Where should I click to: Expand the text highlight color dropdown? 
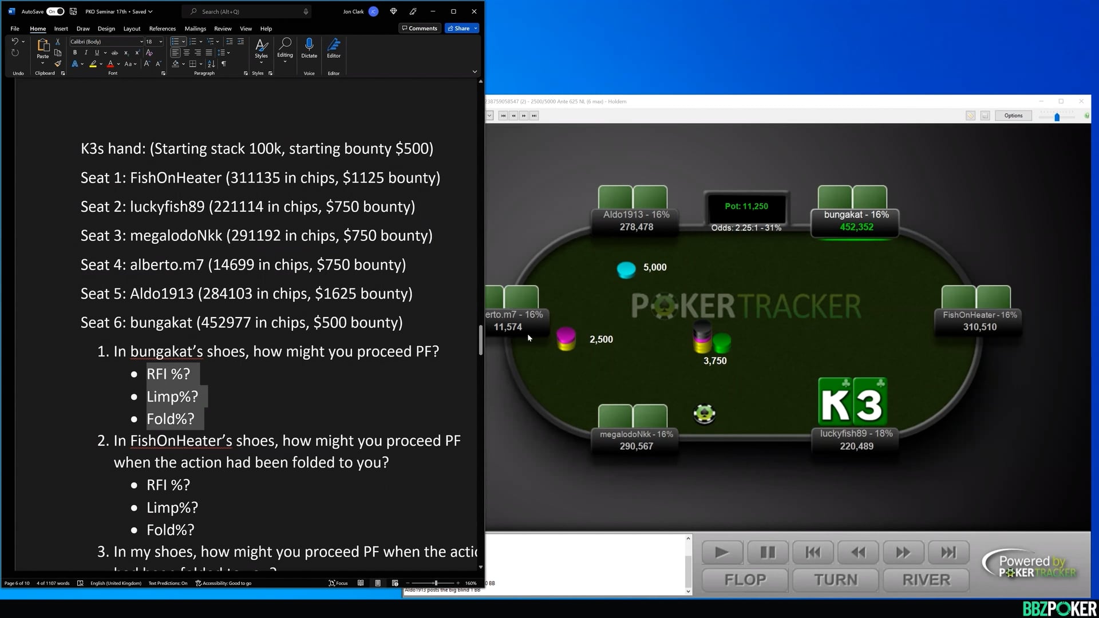pyautogui.click(x=101, y=64)
